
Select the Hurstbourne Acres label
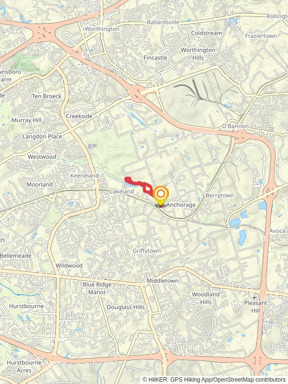pyautogui.click(x=24, y=366)
